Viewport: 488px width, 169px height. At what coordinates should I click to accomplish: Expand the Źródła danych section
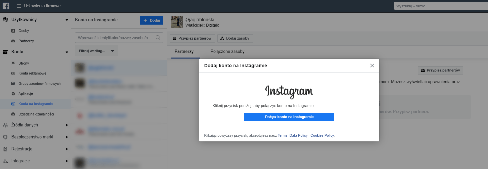click(67, 125)
